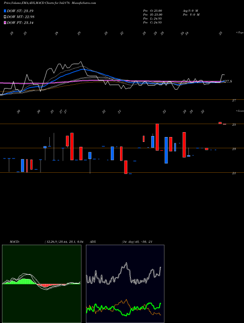This screenshot has width=244, height=323.
Task: Select the DOW PT: 23.14 label
Action: pyautogui.click(x=20, y=23)
